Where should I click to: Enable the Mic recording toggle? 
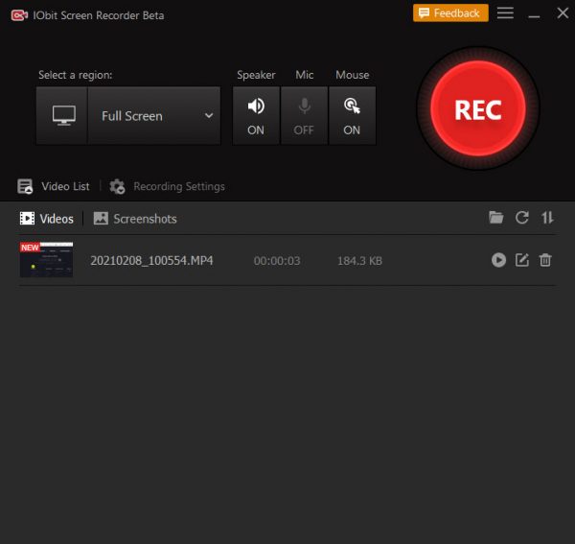[x=304, y=115]
